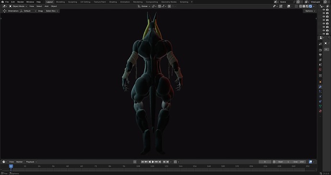This screenshot has width=331, height=175.
Task: Open the outliner filter dropdown
Action: [x=328, y=6]
